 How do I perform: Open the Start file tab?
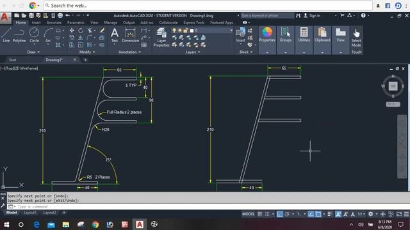tap(13, 59)
